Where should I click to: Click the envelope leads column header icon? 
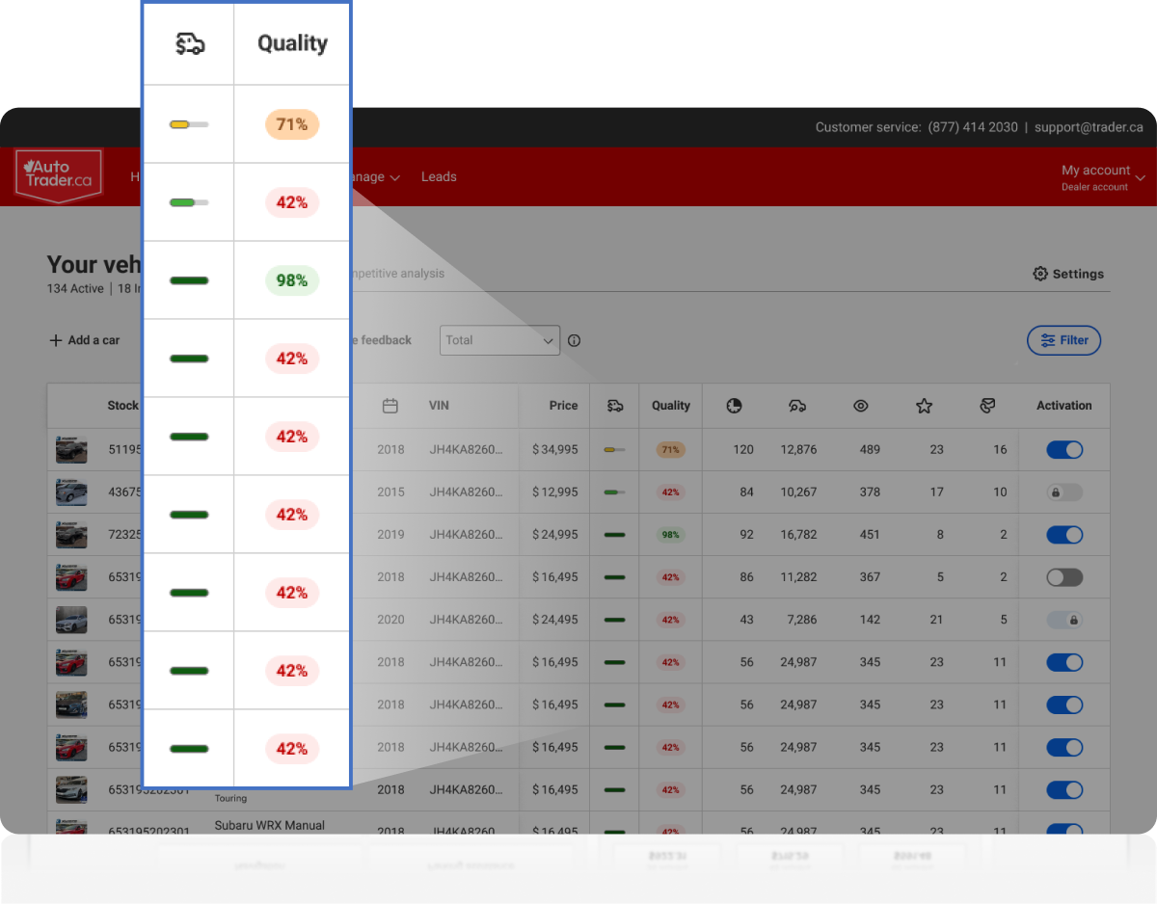pyautogui.click(x=987, y=406)
